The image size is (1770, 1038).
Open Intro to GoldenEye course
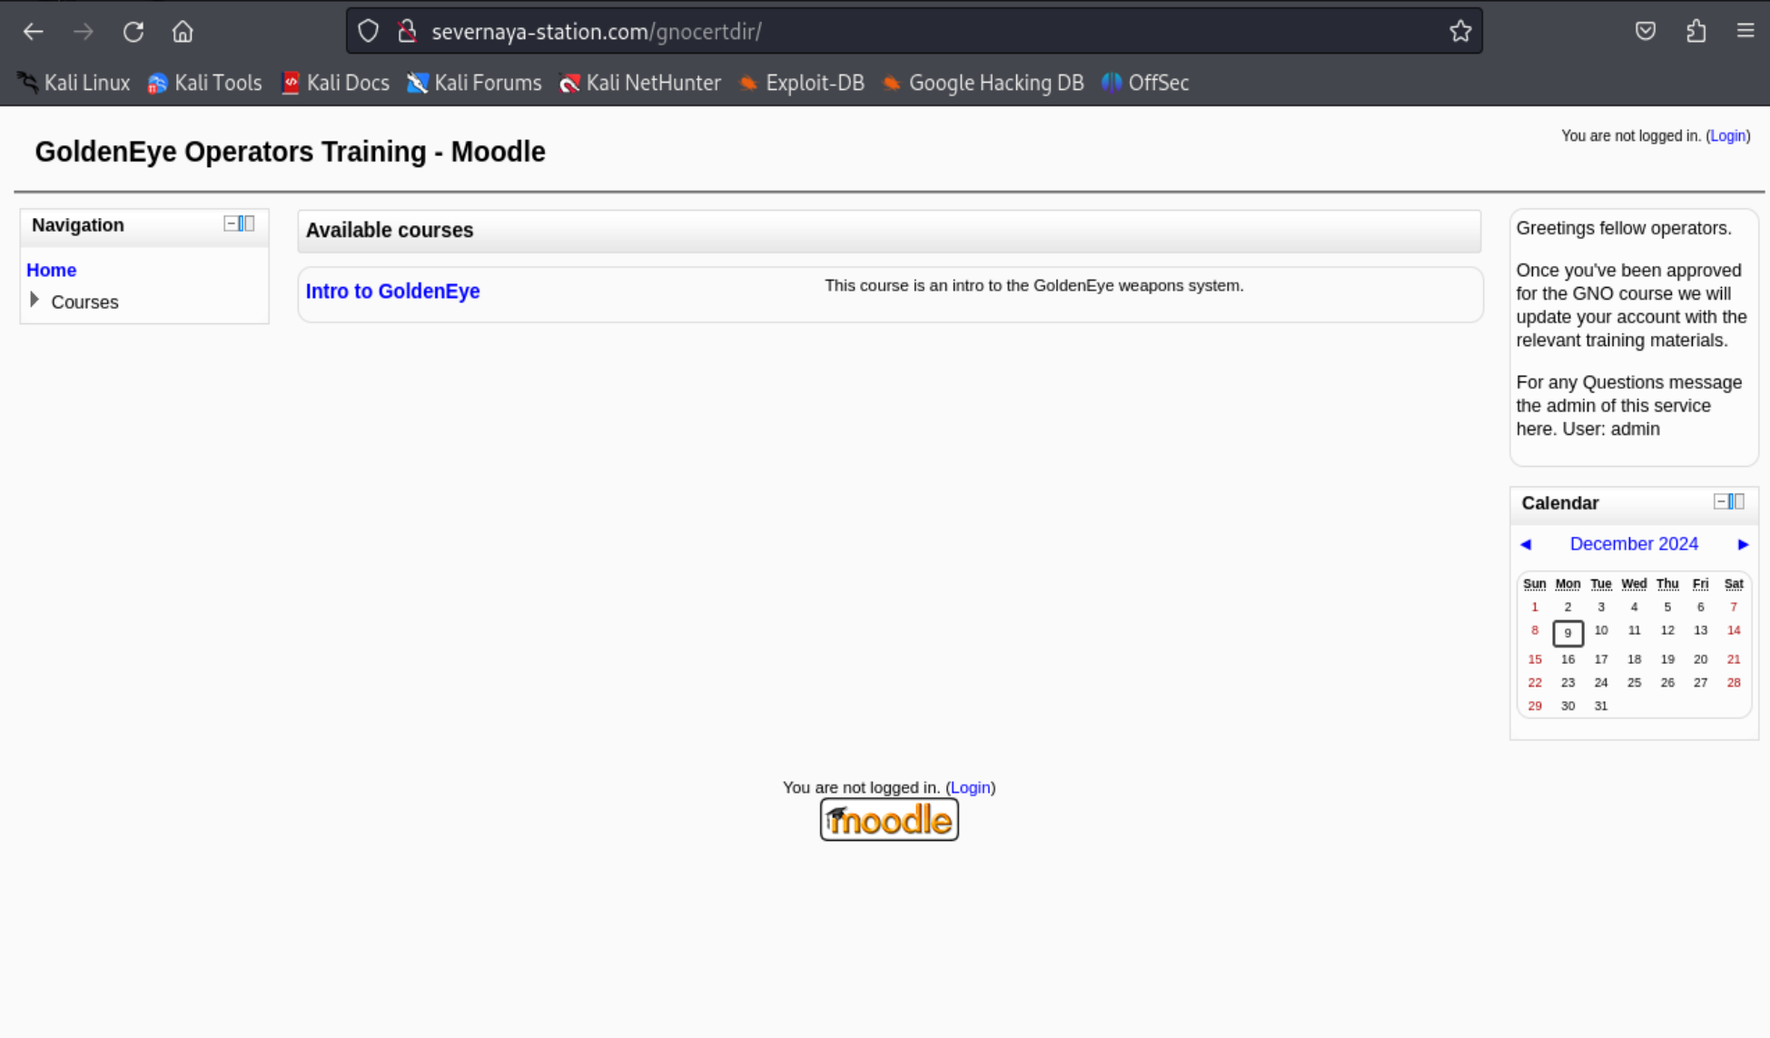(x=392, y=292)
